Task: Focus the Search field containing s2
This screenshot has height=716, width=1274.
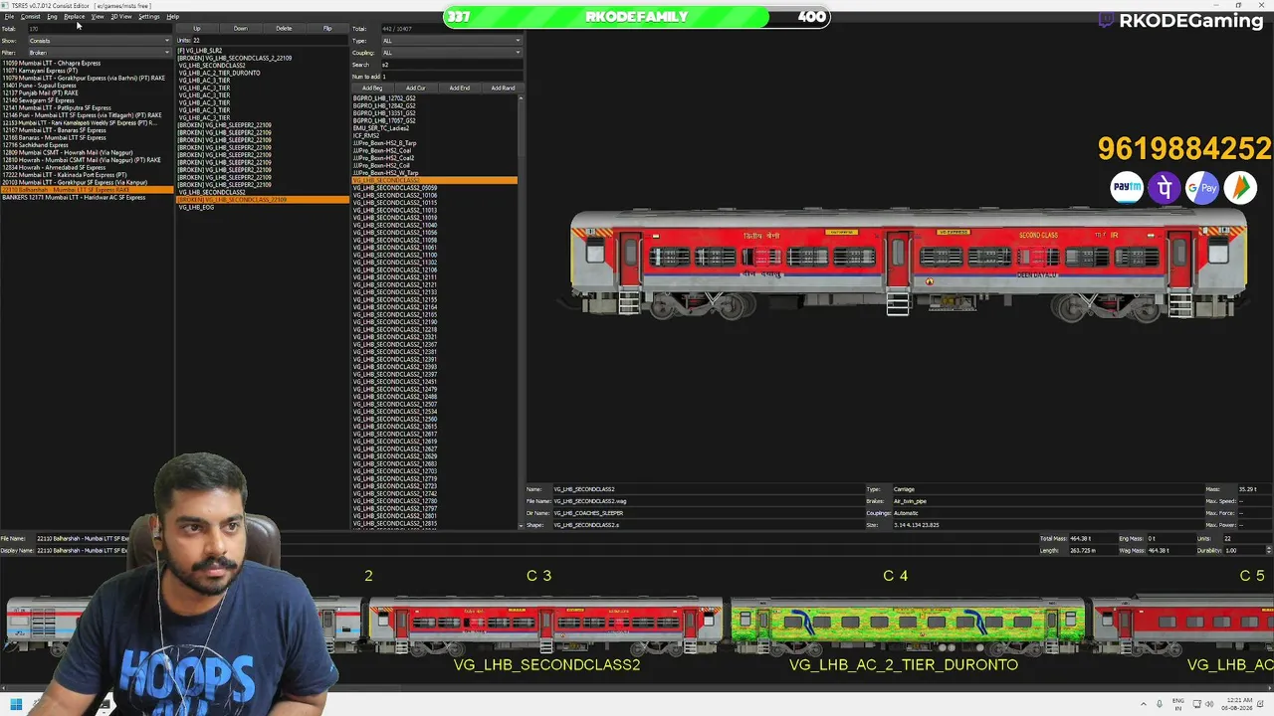Action: (x=450, y=65)
